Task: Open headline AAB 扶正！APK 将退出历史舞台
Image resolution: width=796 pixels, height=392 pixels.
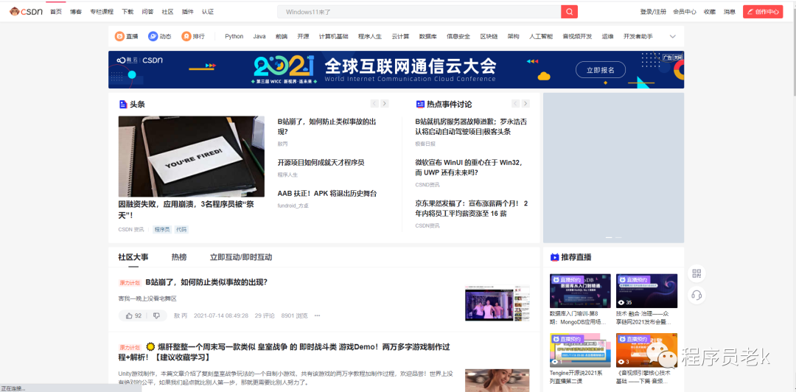Action: click(327, 194)
